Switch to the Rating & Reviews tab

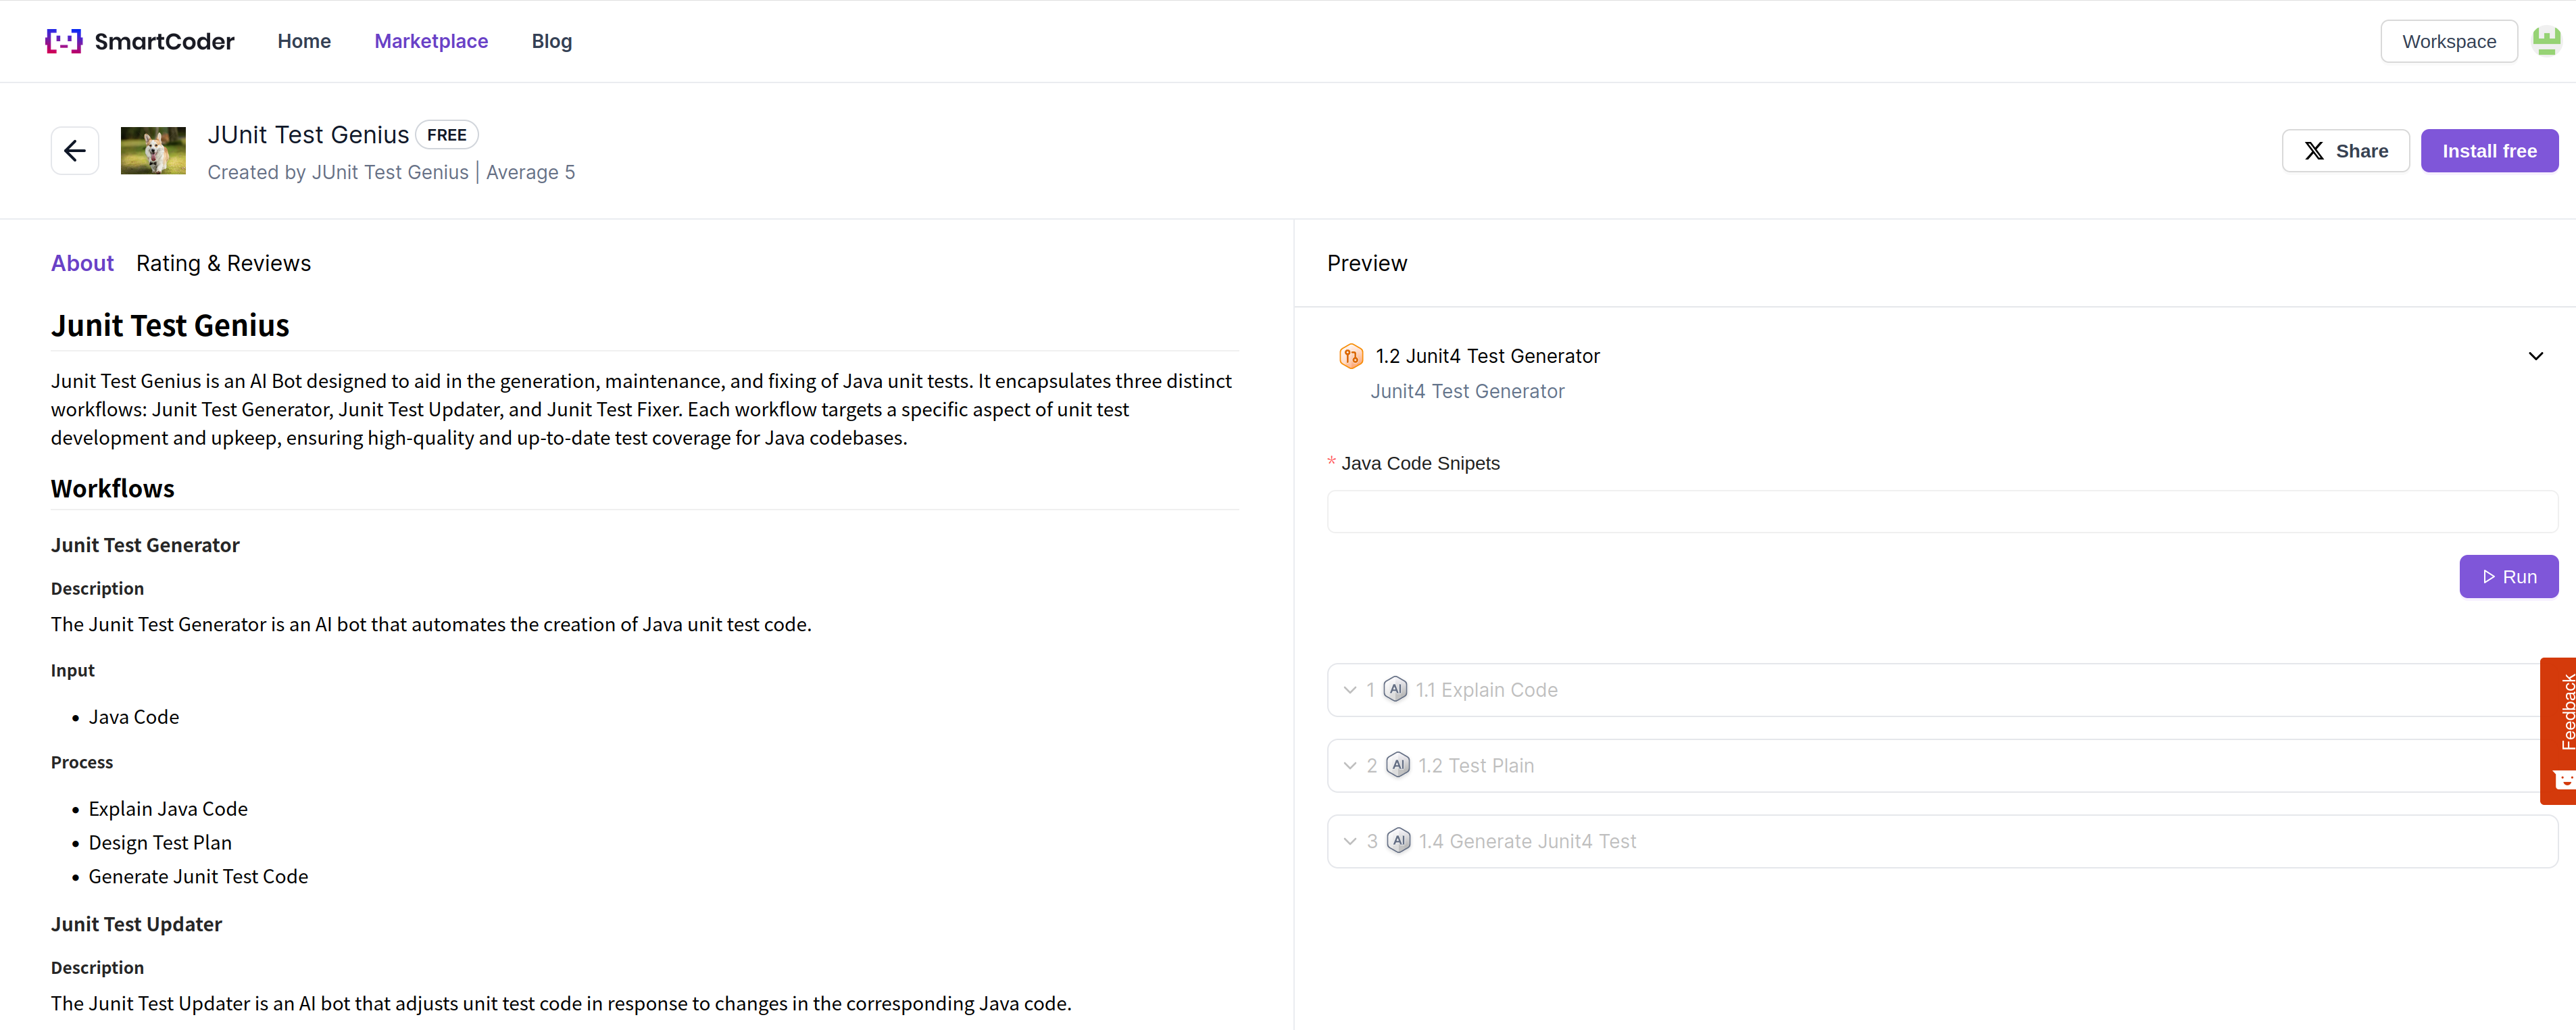pyautogui.click(x=223, y=263)
